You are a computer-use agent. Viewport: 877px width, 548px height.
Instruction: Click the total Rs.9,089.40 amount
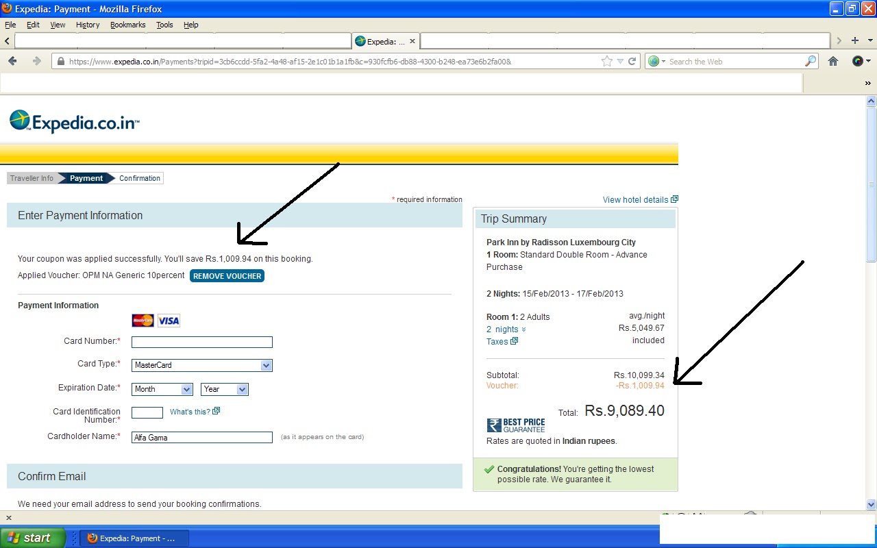(x=624, y=411)
